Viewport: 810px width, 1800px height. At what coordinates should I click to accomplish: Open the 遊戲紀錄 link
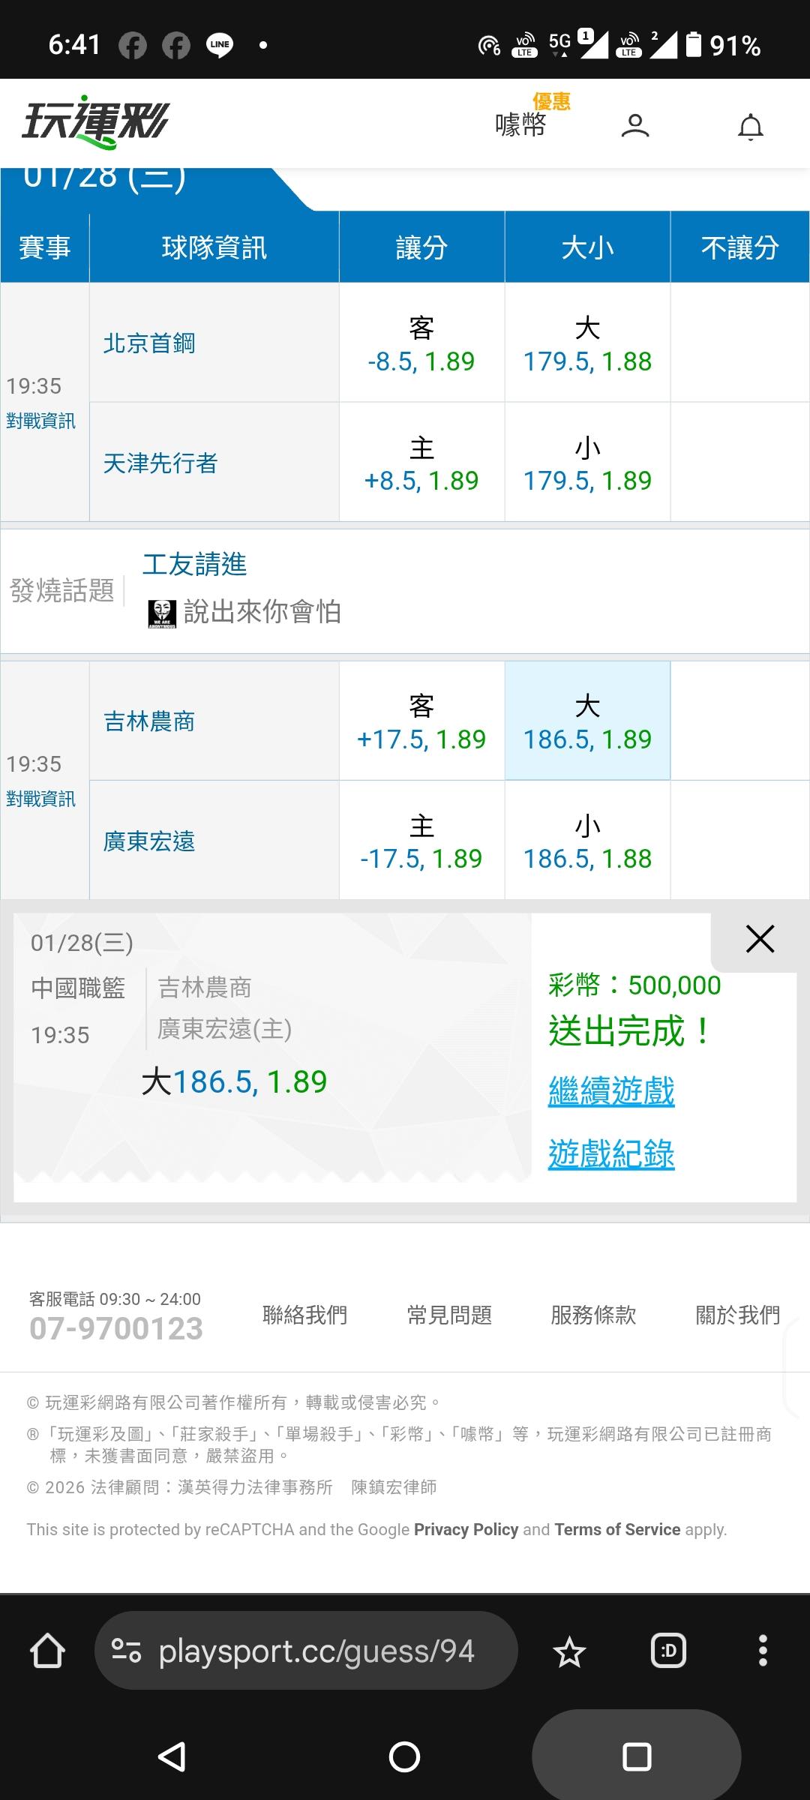click(x=611, y=1154)
